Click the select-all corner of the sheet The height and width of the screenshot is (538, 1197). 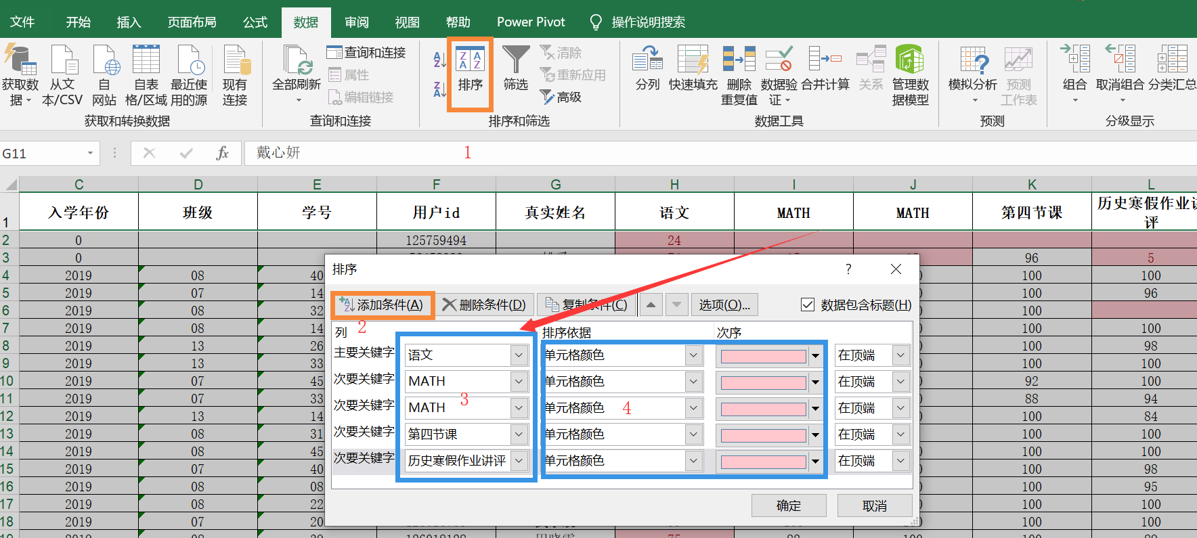pos(10,184)
